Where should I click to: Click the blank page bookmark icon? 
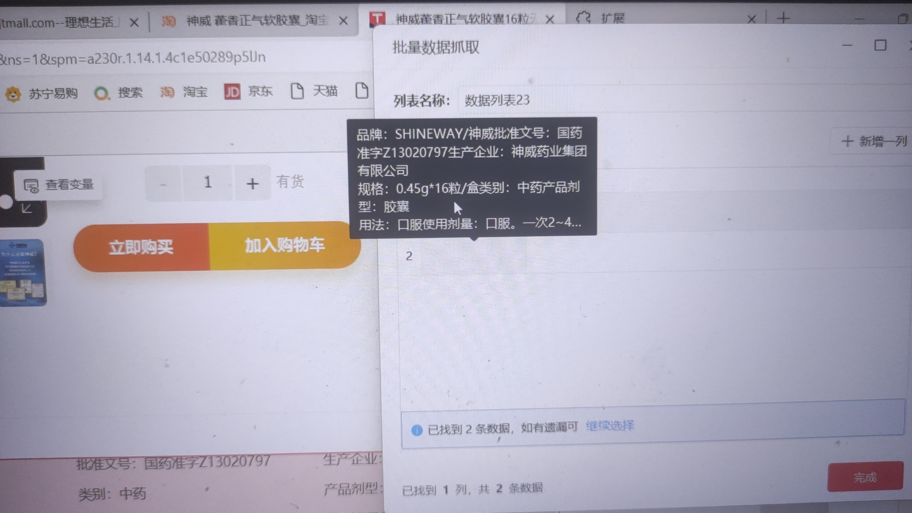[x=362, y=90]
